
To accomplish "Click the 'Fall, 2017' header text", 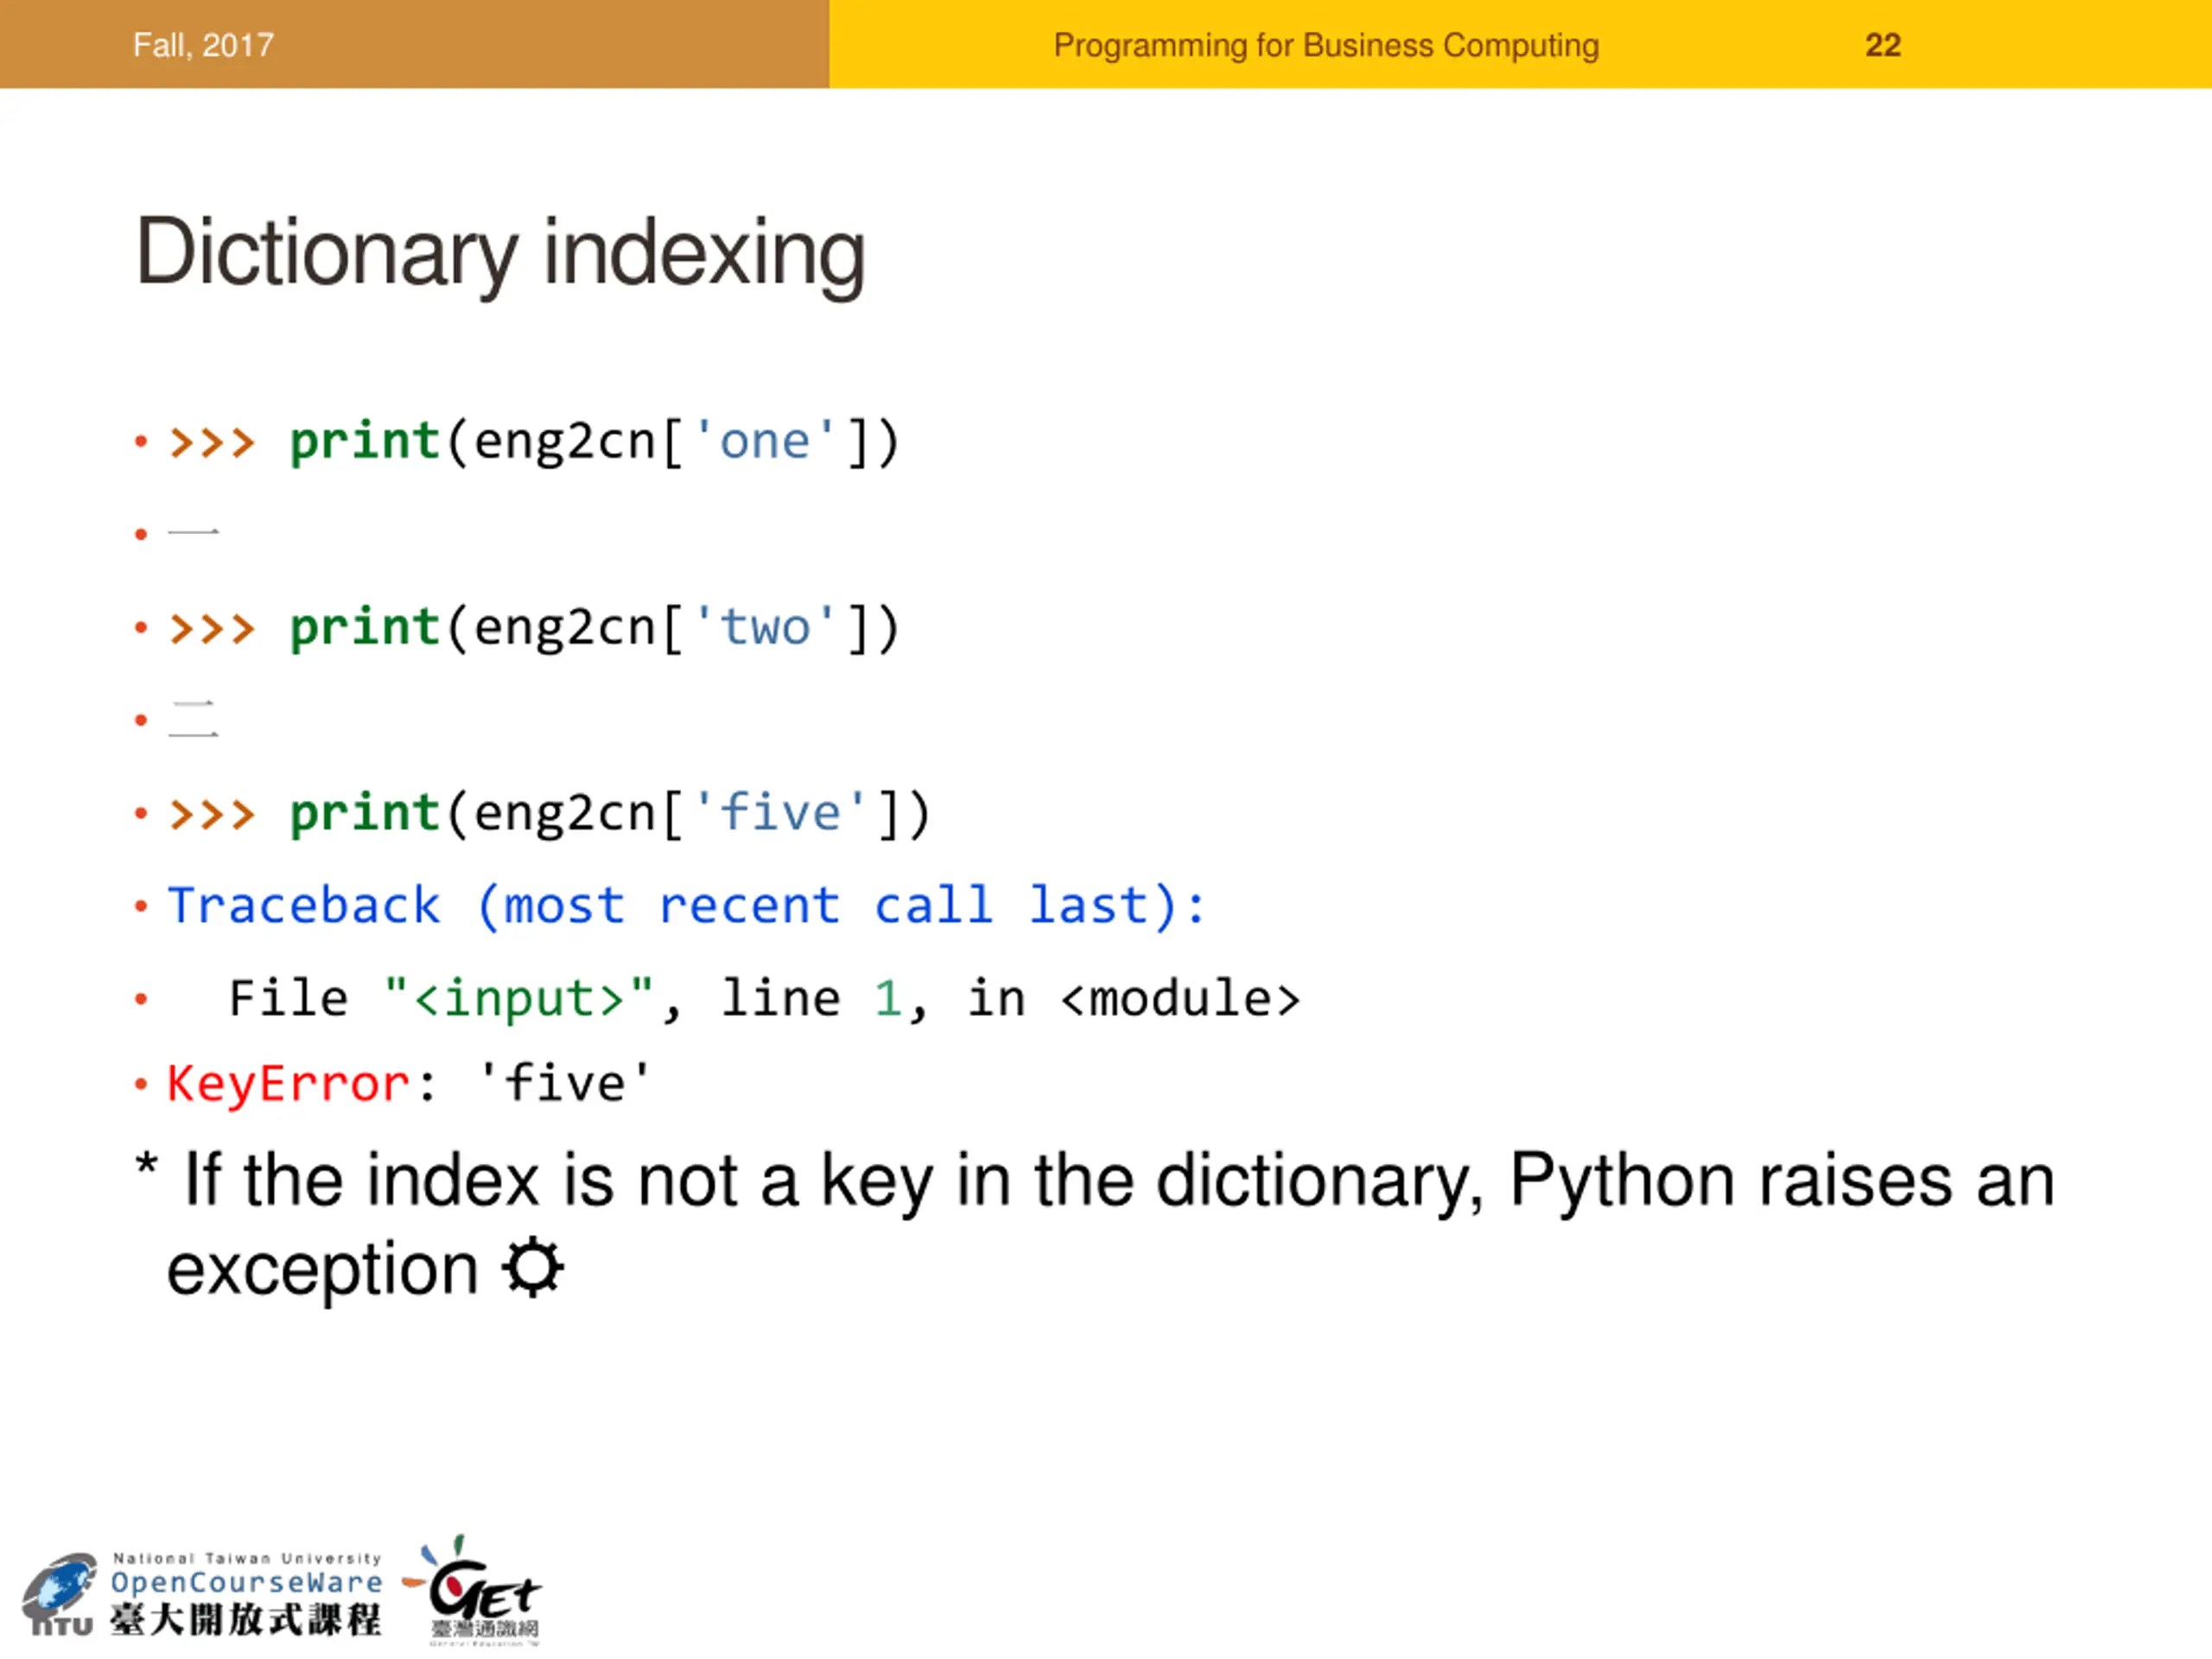I will click(x=203, y=45).
